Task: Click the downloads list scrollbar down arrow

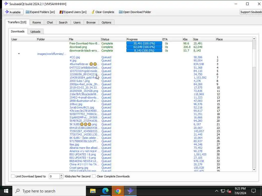Action: coord(254,170)
